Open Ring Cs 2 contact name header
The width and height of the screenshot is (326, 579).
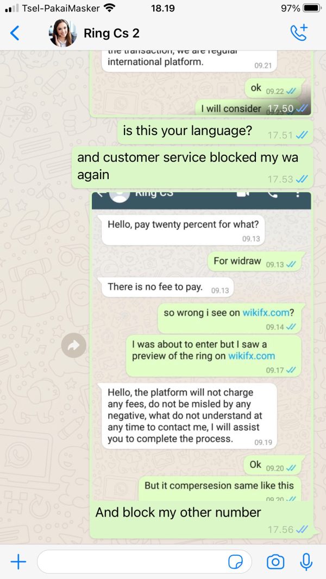(111, 33)
